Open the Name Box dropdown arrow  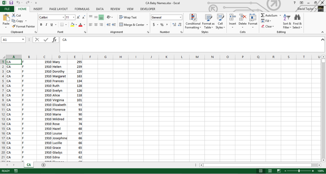[x=23, y=40]
